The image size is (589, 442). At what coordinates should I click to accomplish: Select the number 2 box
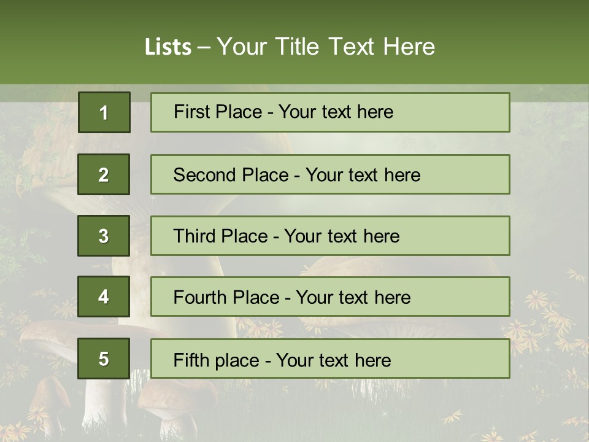click(104, 174)
